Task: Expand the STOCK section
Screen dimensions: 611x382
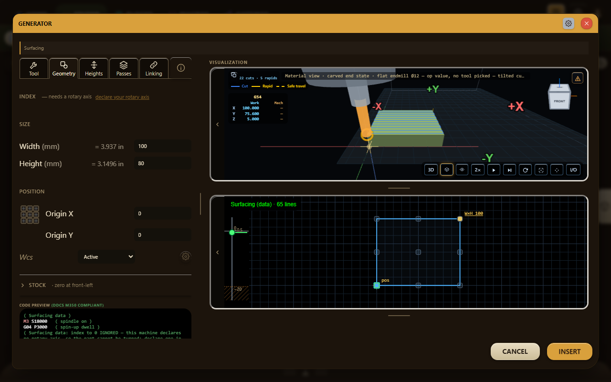Action: (57, 285)
